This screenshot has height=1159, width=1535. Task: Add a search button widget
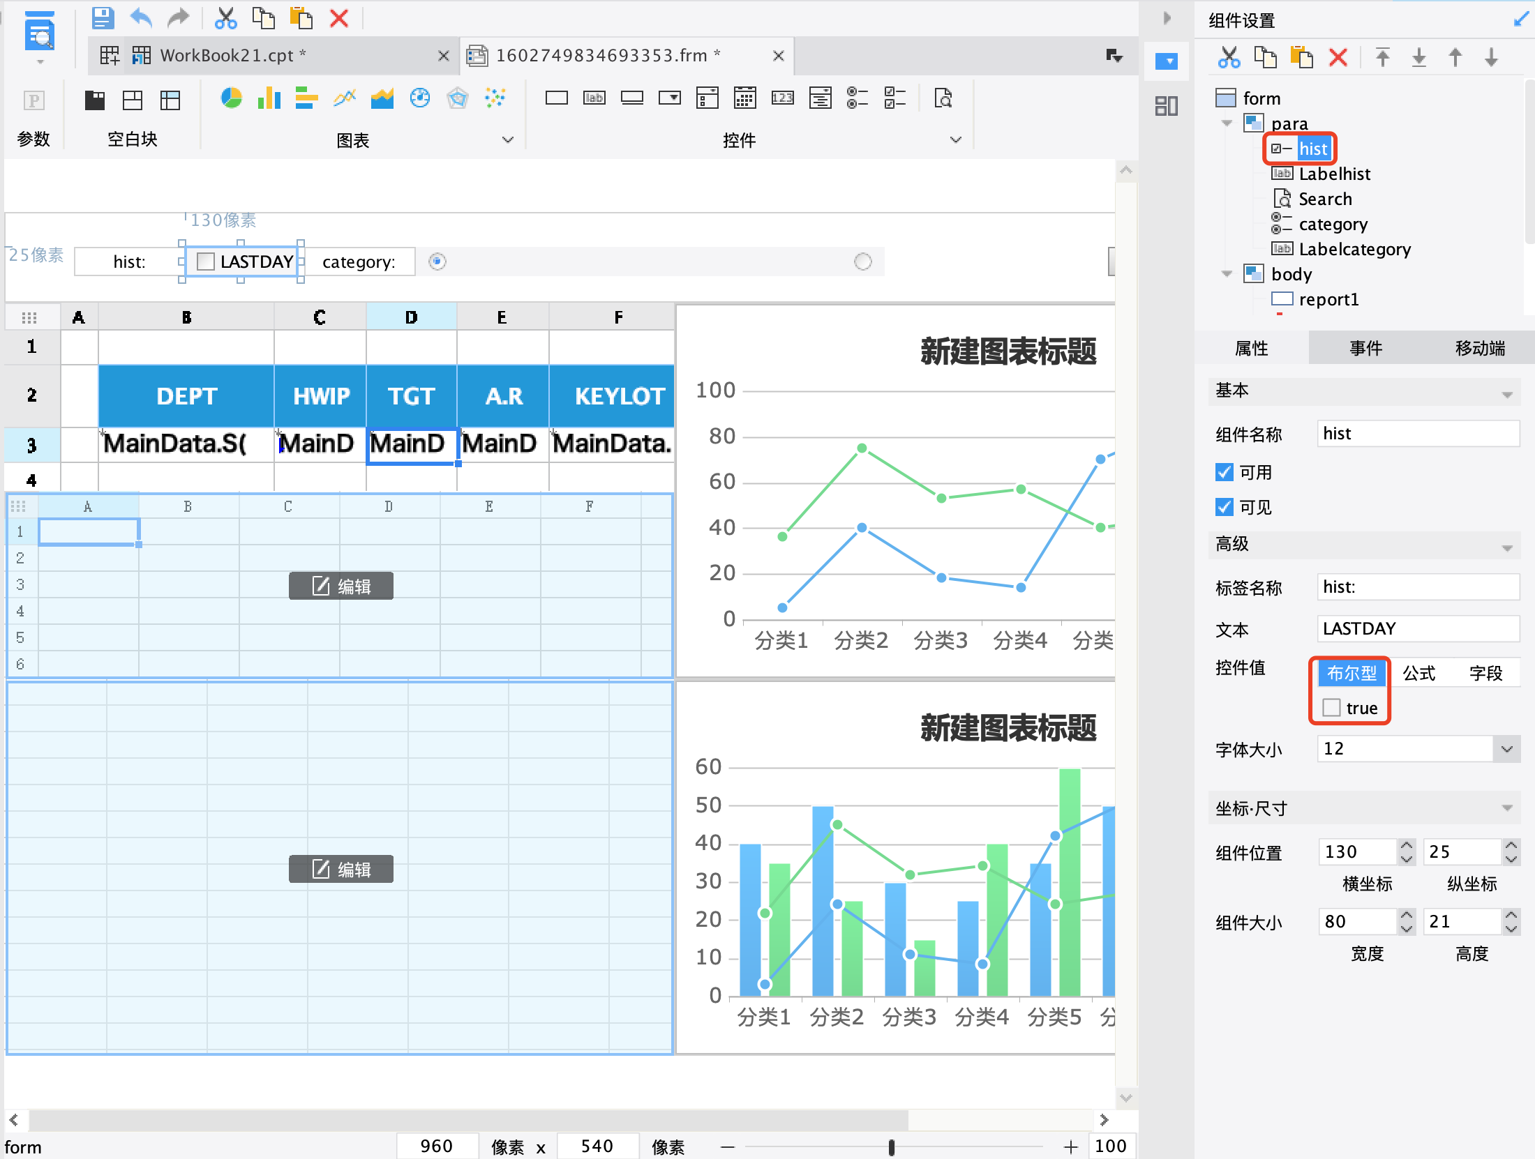tap(943, 98)
